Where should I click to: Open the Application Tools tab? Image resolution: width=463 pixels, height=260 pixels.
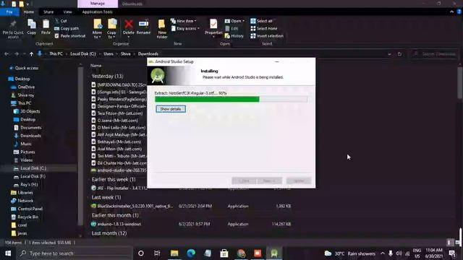[x=97, y=12]
